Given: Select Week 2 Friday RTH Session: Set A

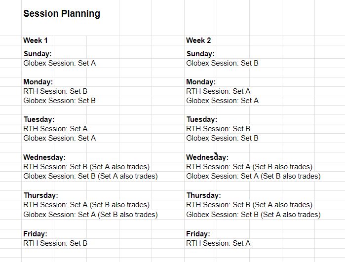Looking at the screenshot, I should tap(218, 243).
